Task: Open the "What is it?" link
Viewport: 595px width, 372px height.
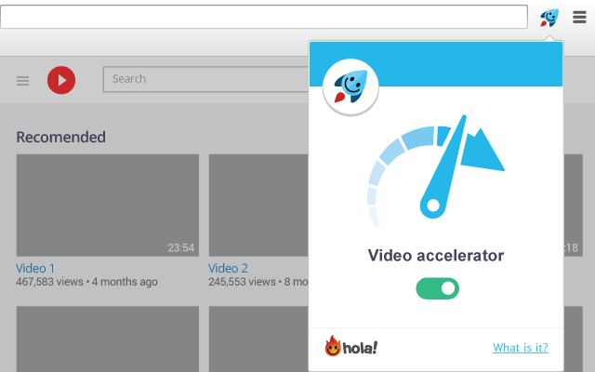Action: tap(521, 347)
